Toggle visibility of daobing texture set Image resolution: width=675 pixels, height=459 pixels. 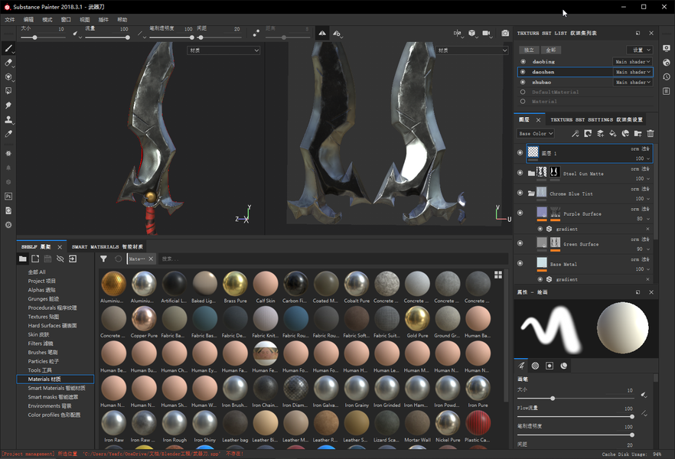pyautogui.click(x=523, y=61)
